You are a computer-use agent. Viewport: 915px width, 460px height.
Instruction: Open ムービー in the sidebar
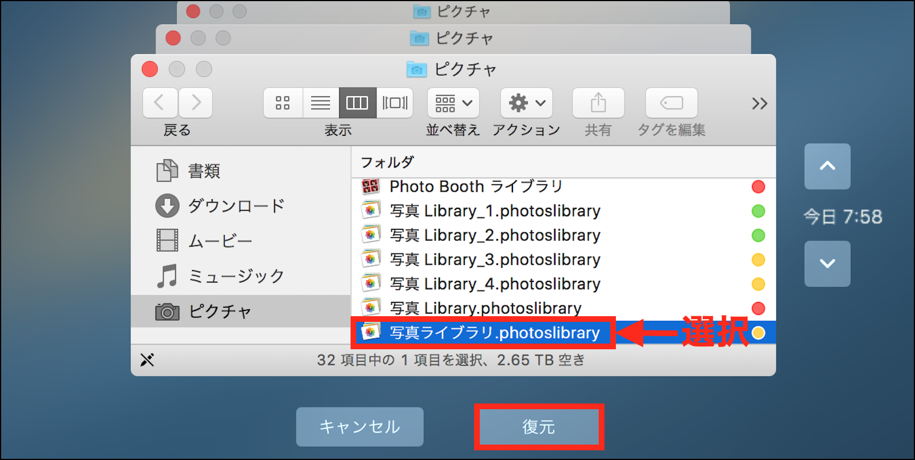coord(240,241)
